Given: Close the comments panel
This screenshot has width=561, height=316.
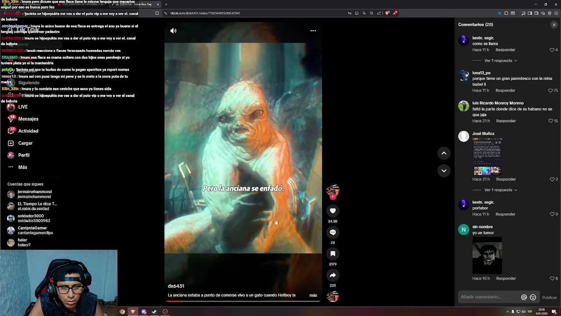Looking at the screenshot, I should coord(554,25).
